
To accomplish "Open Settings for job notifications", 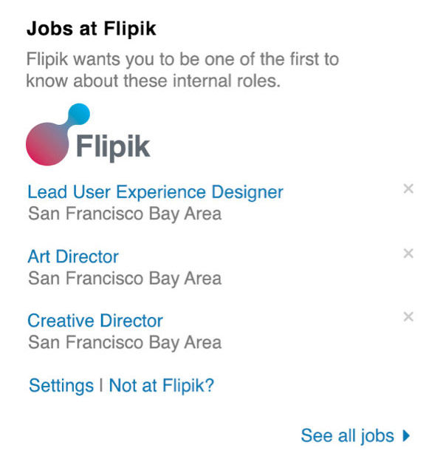I will [61, 386].
